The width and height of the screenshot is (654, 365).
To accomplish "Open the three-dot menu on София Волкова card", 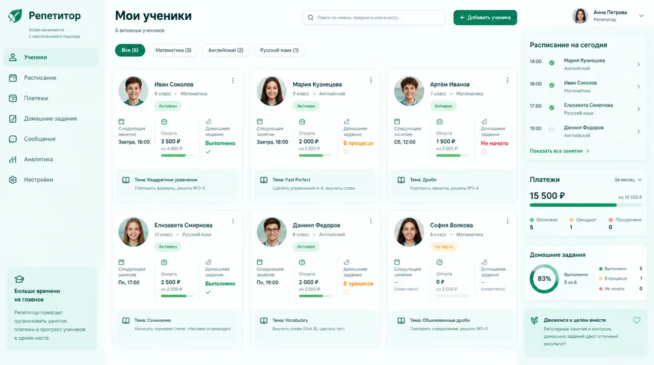I will (507, 222).
